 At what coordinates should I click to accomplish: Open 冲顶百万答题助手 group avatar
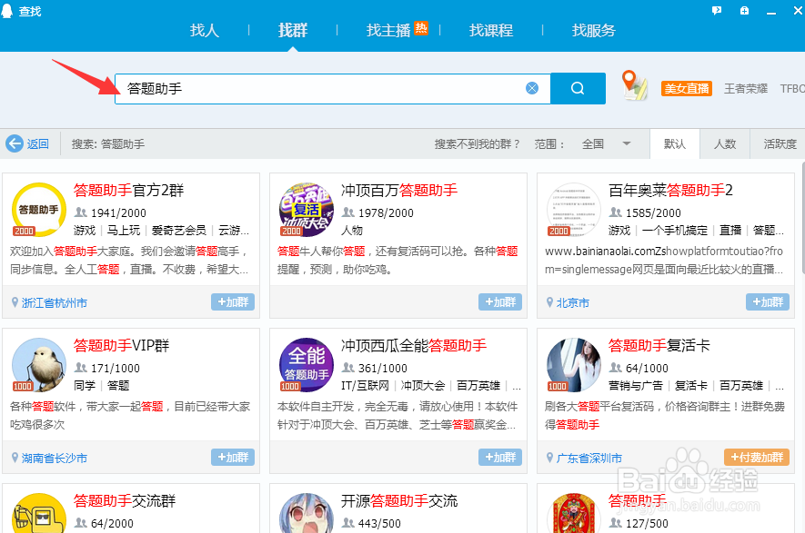click(307, 210)
